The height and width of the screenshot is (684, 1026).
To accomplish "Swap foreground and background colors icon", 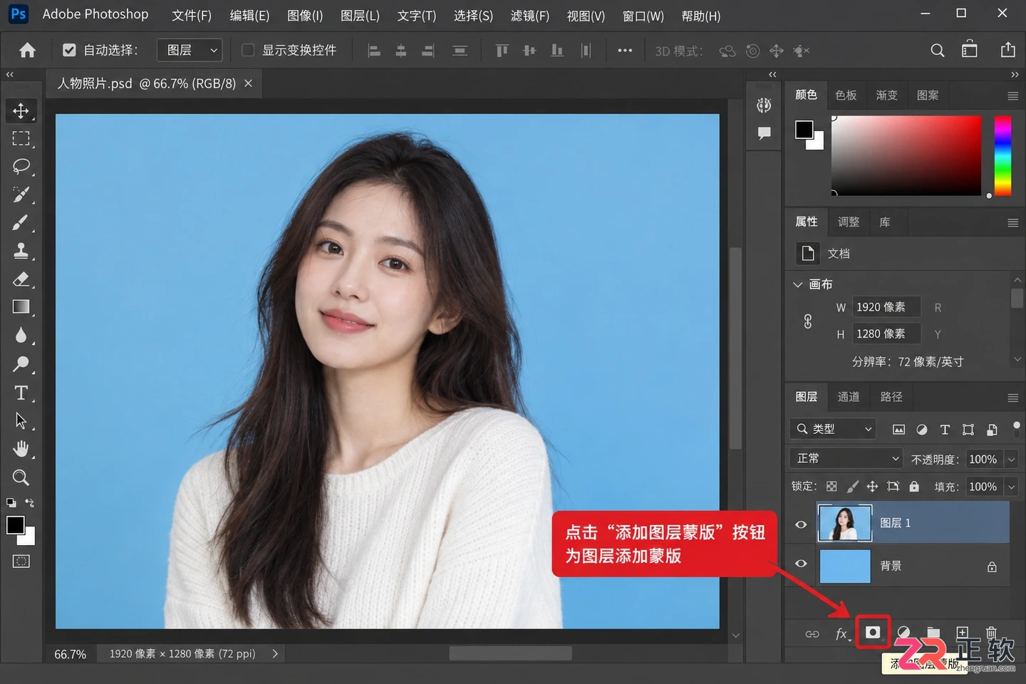I will [x=29, y=502].
